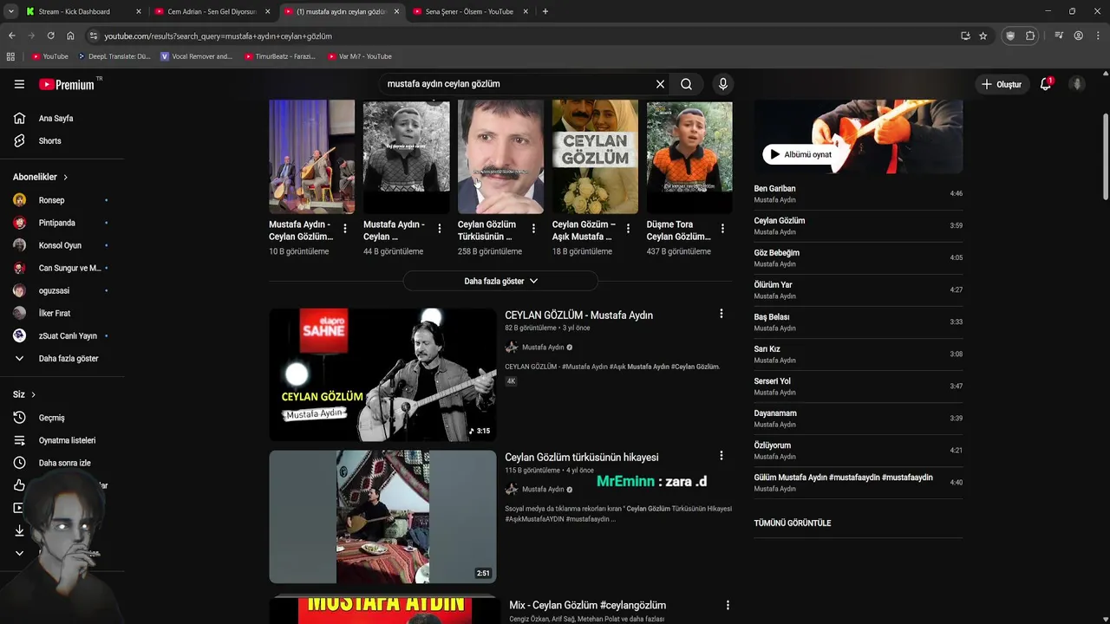Open the YouTube guide hamburger menu
This screenshot has height=624, width=1110.
coord(19,84)
